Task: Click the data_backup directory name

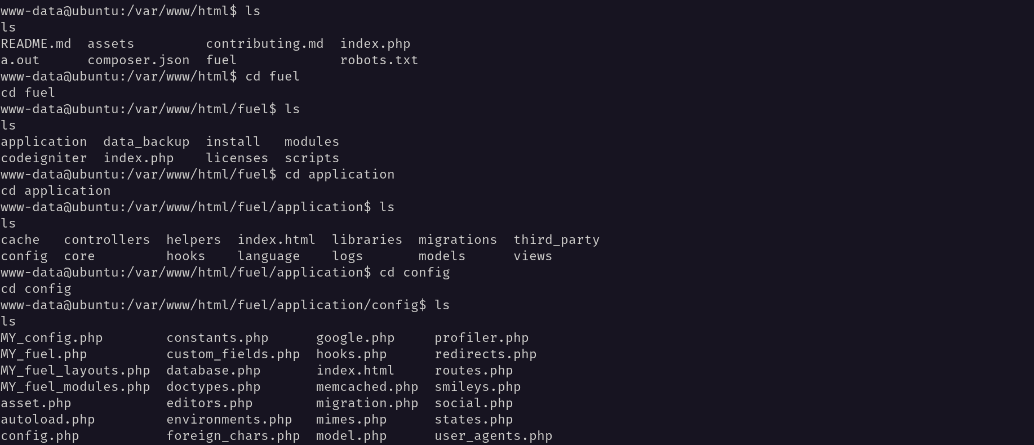Action: coord(147,142)
